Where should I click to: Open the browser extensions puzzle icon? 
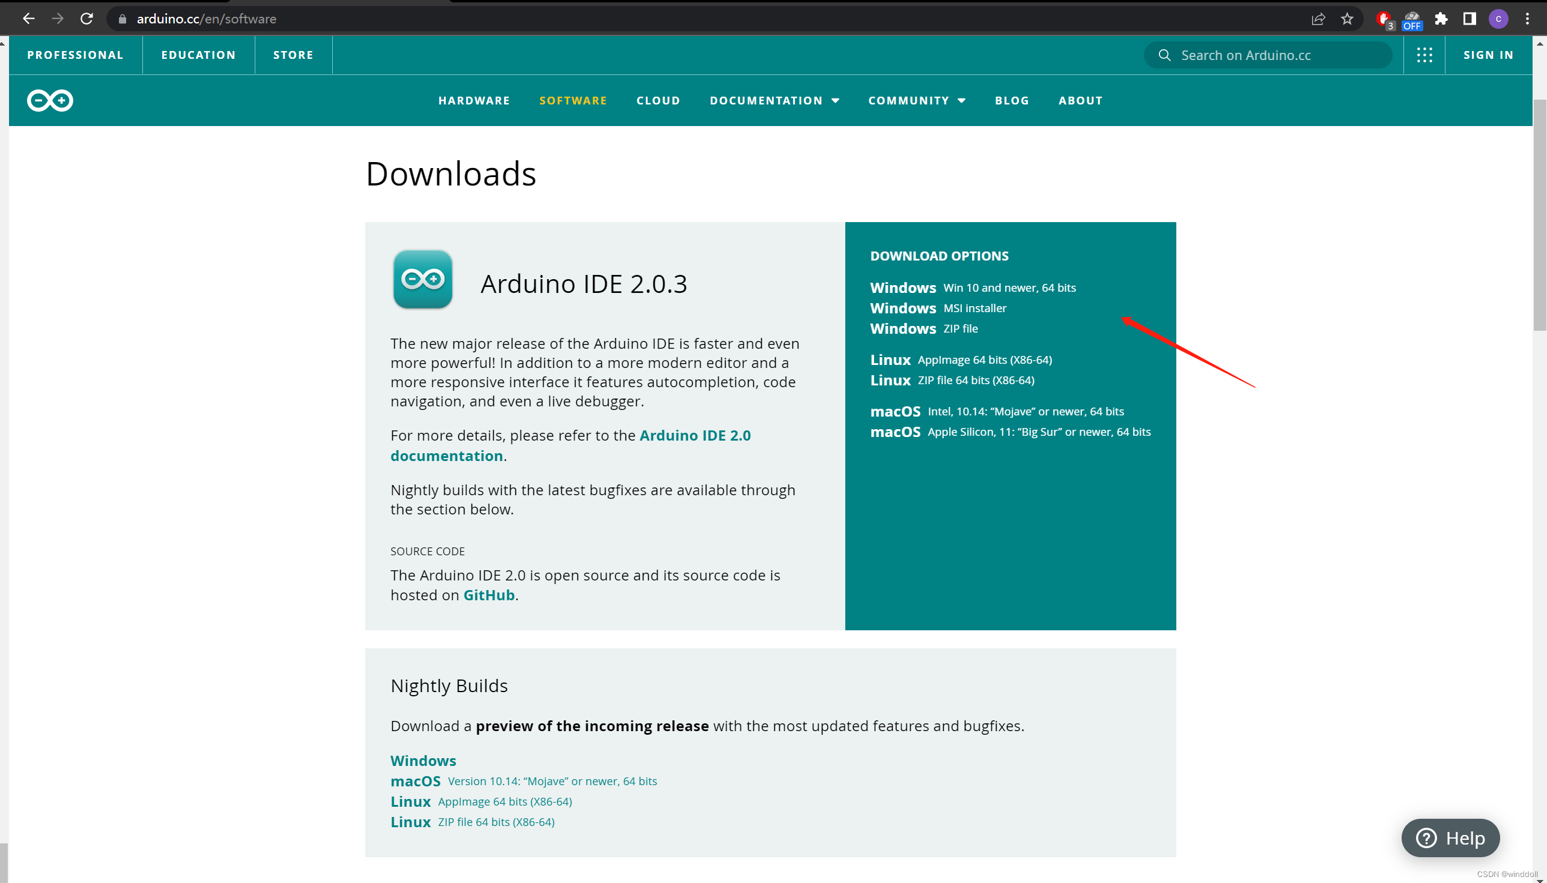(x=1441, y=19)
